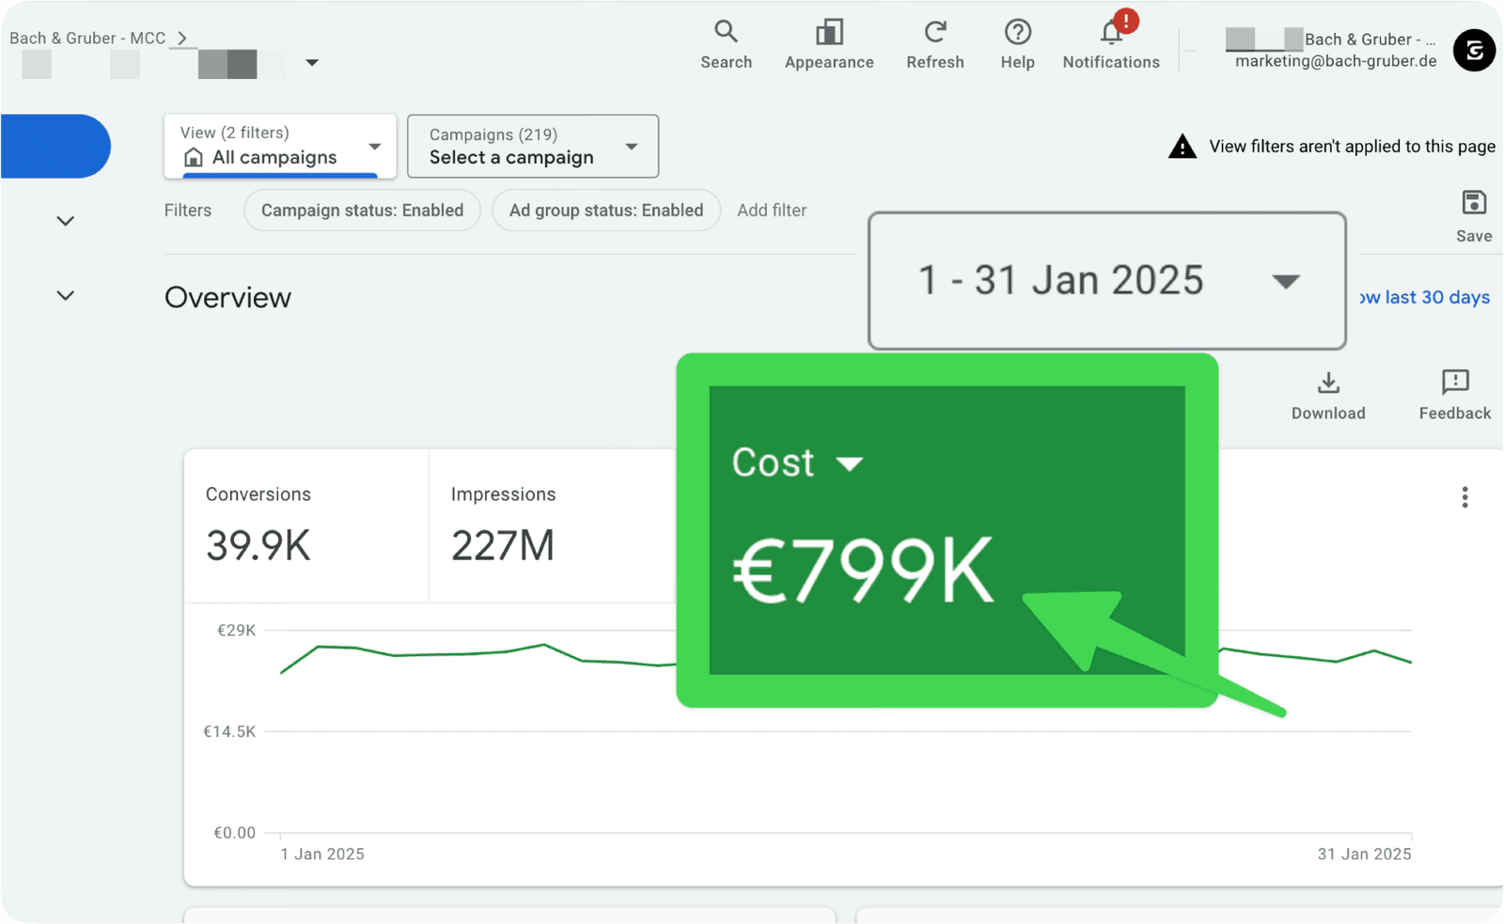Open the Search magnifier icon
The height and width of the screenshot is (924, 1504).
[x=726, y=32]
